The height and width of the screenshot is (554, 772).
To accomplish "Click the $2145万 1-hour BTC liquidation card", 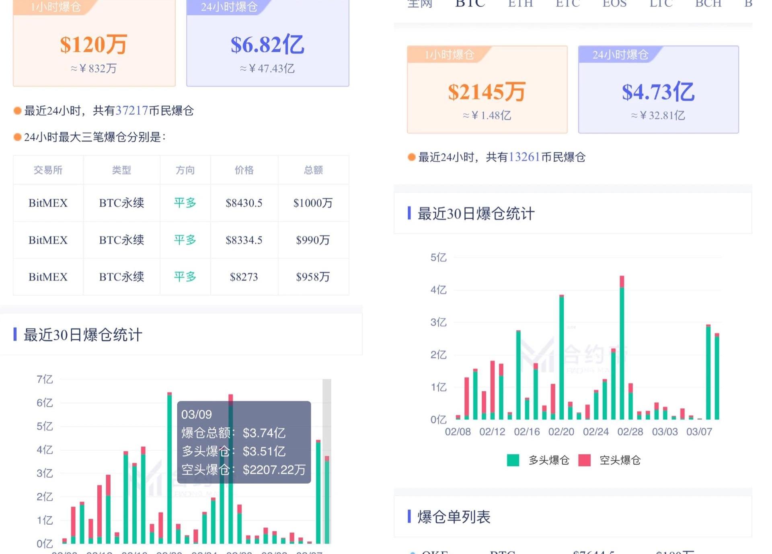I will (x=487, y=89).
